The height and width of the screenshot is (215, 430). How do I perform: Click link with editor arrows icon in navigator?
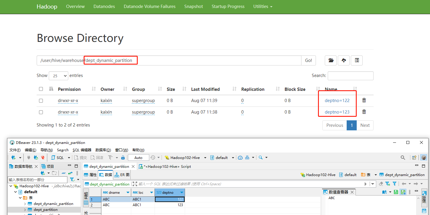[x=70, y=173]
